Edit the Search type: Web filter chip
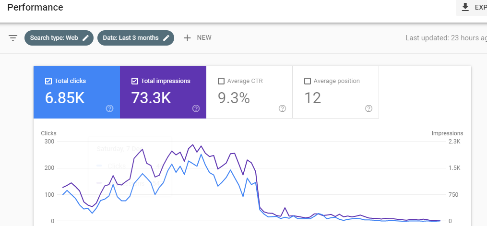Screen dimensions: 487x226 [59, 38]
